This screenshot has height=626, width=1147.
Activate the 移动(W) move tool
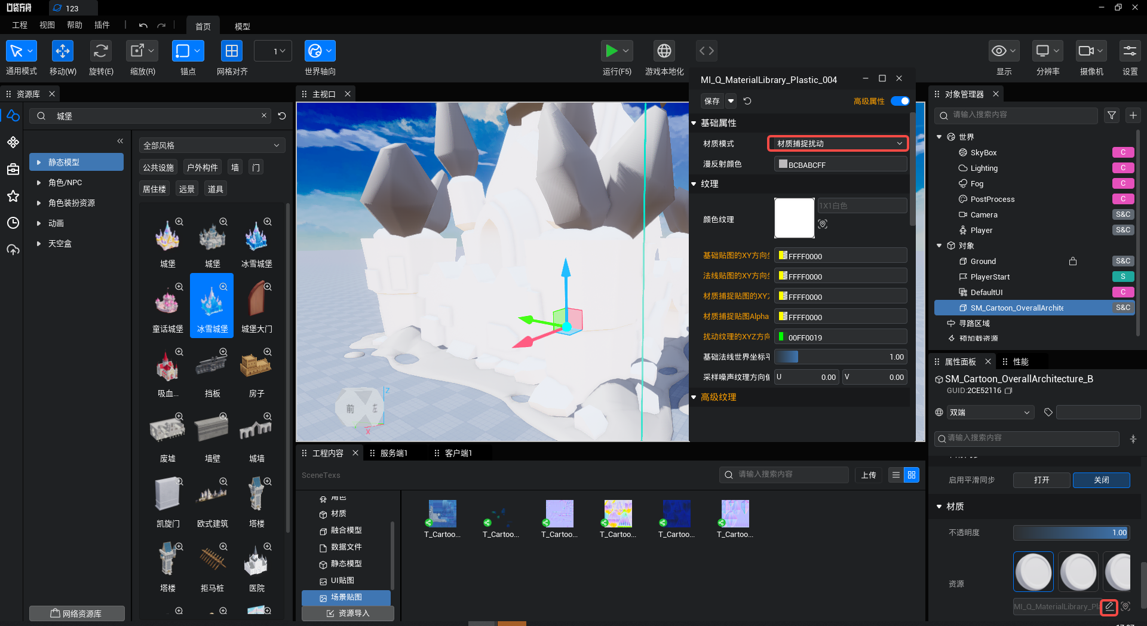click(x=63, y=51)
